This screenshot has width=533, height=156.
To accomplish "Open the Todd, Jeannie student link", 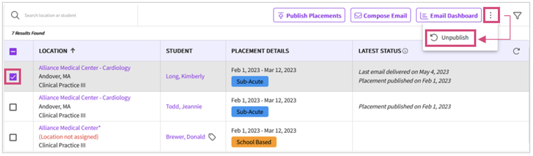I will tap(184, 107).
